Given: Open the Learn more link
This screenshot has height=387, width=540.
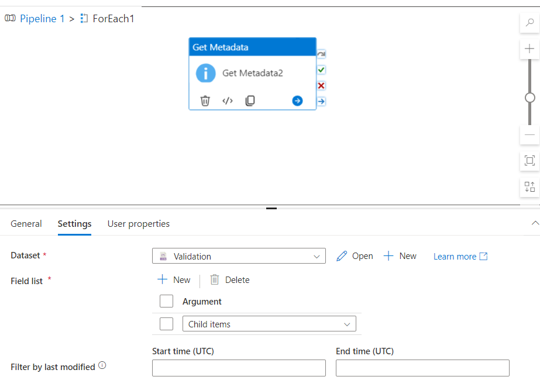Looking at the screenshot, I should pyautogui.click(x=460, y=257).
